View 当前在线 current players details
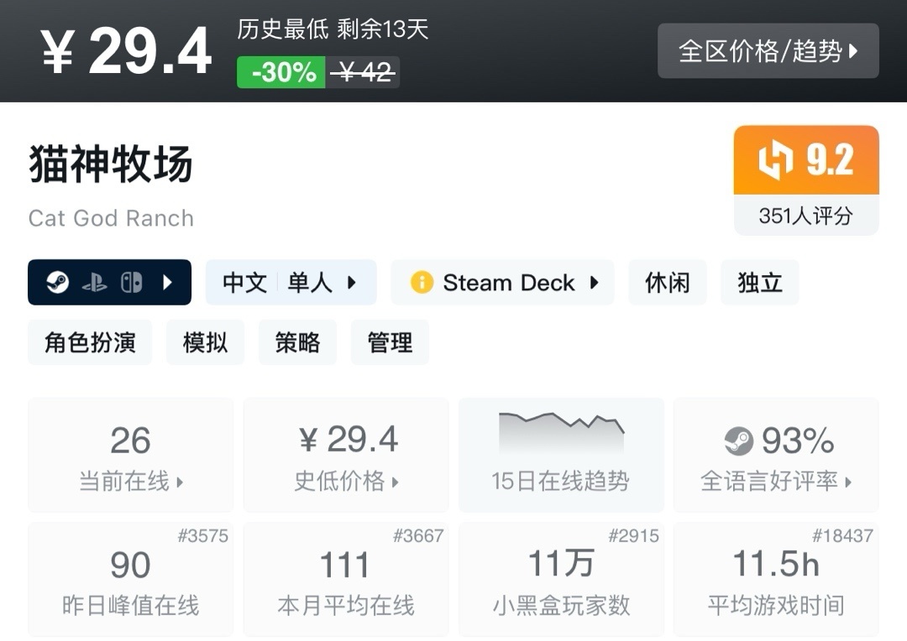The image size is (907, 641). (x=131, y=456)
